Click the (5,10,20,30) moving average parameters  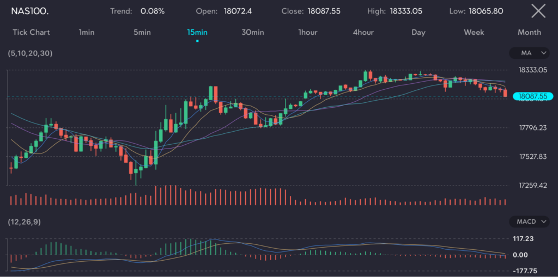30,53
